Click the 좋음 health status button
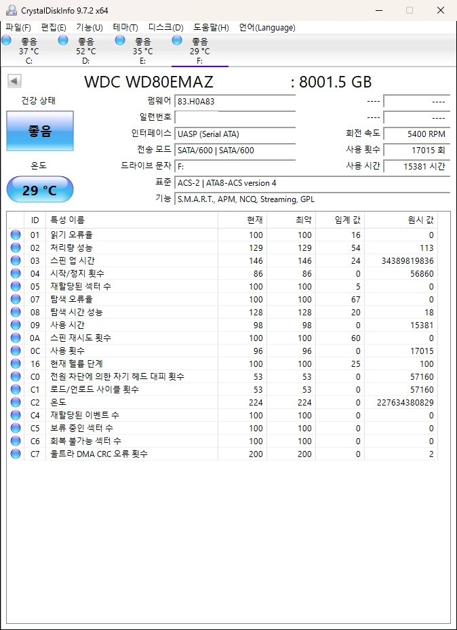 click(40, 131)
